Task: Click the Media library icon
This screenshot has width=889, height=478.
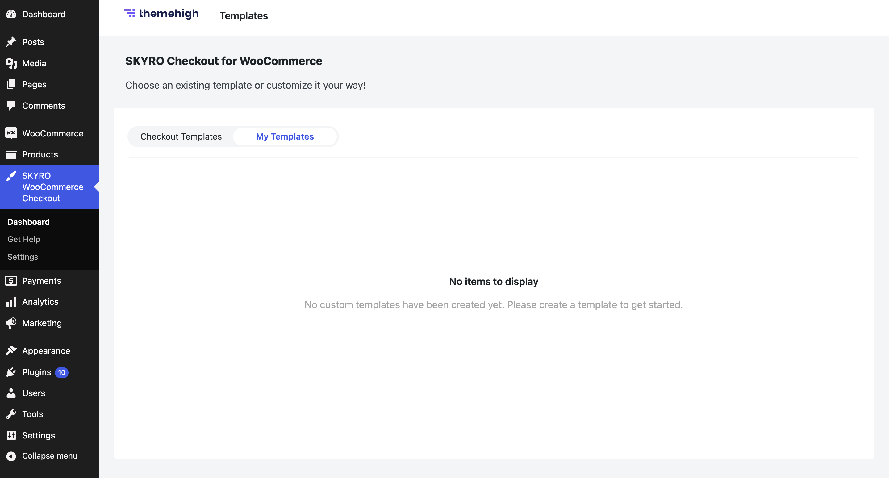Action: 11,63
